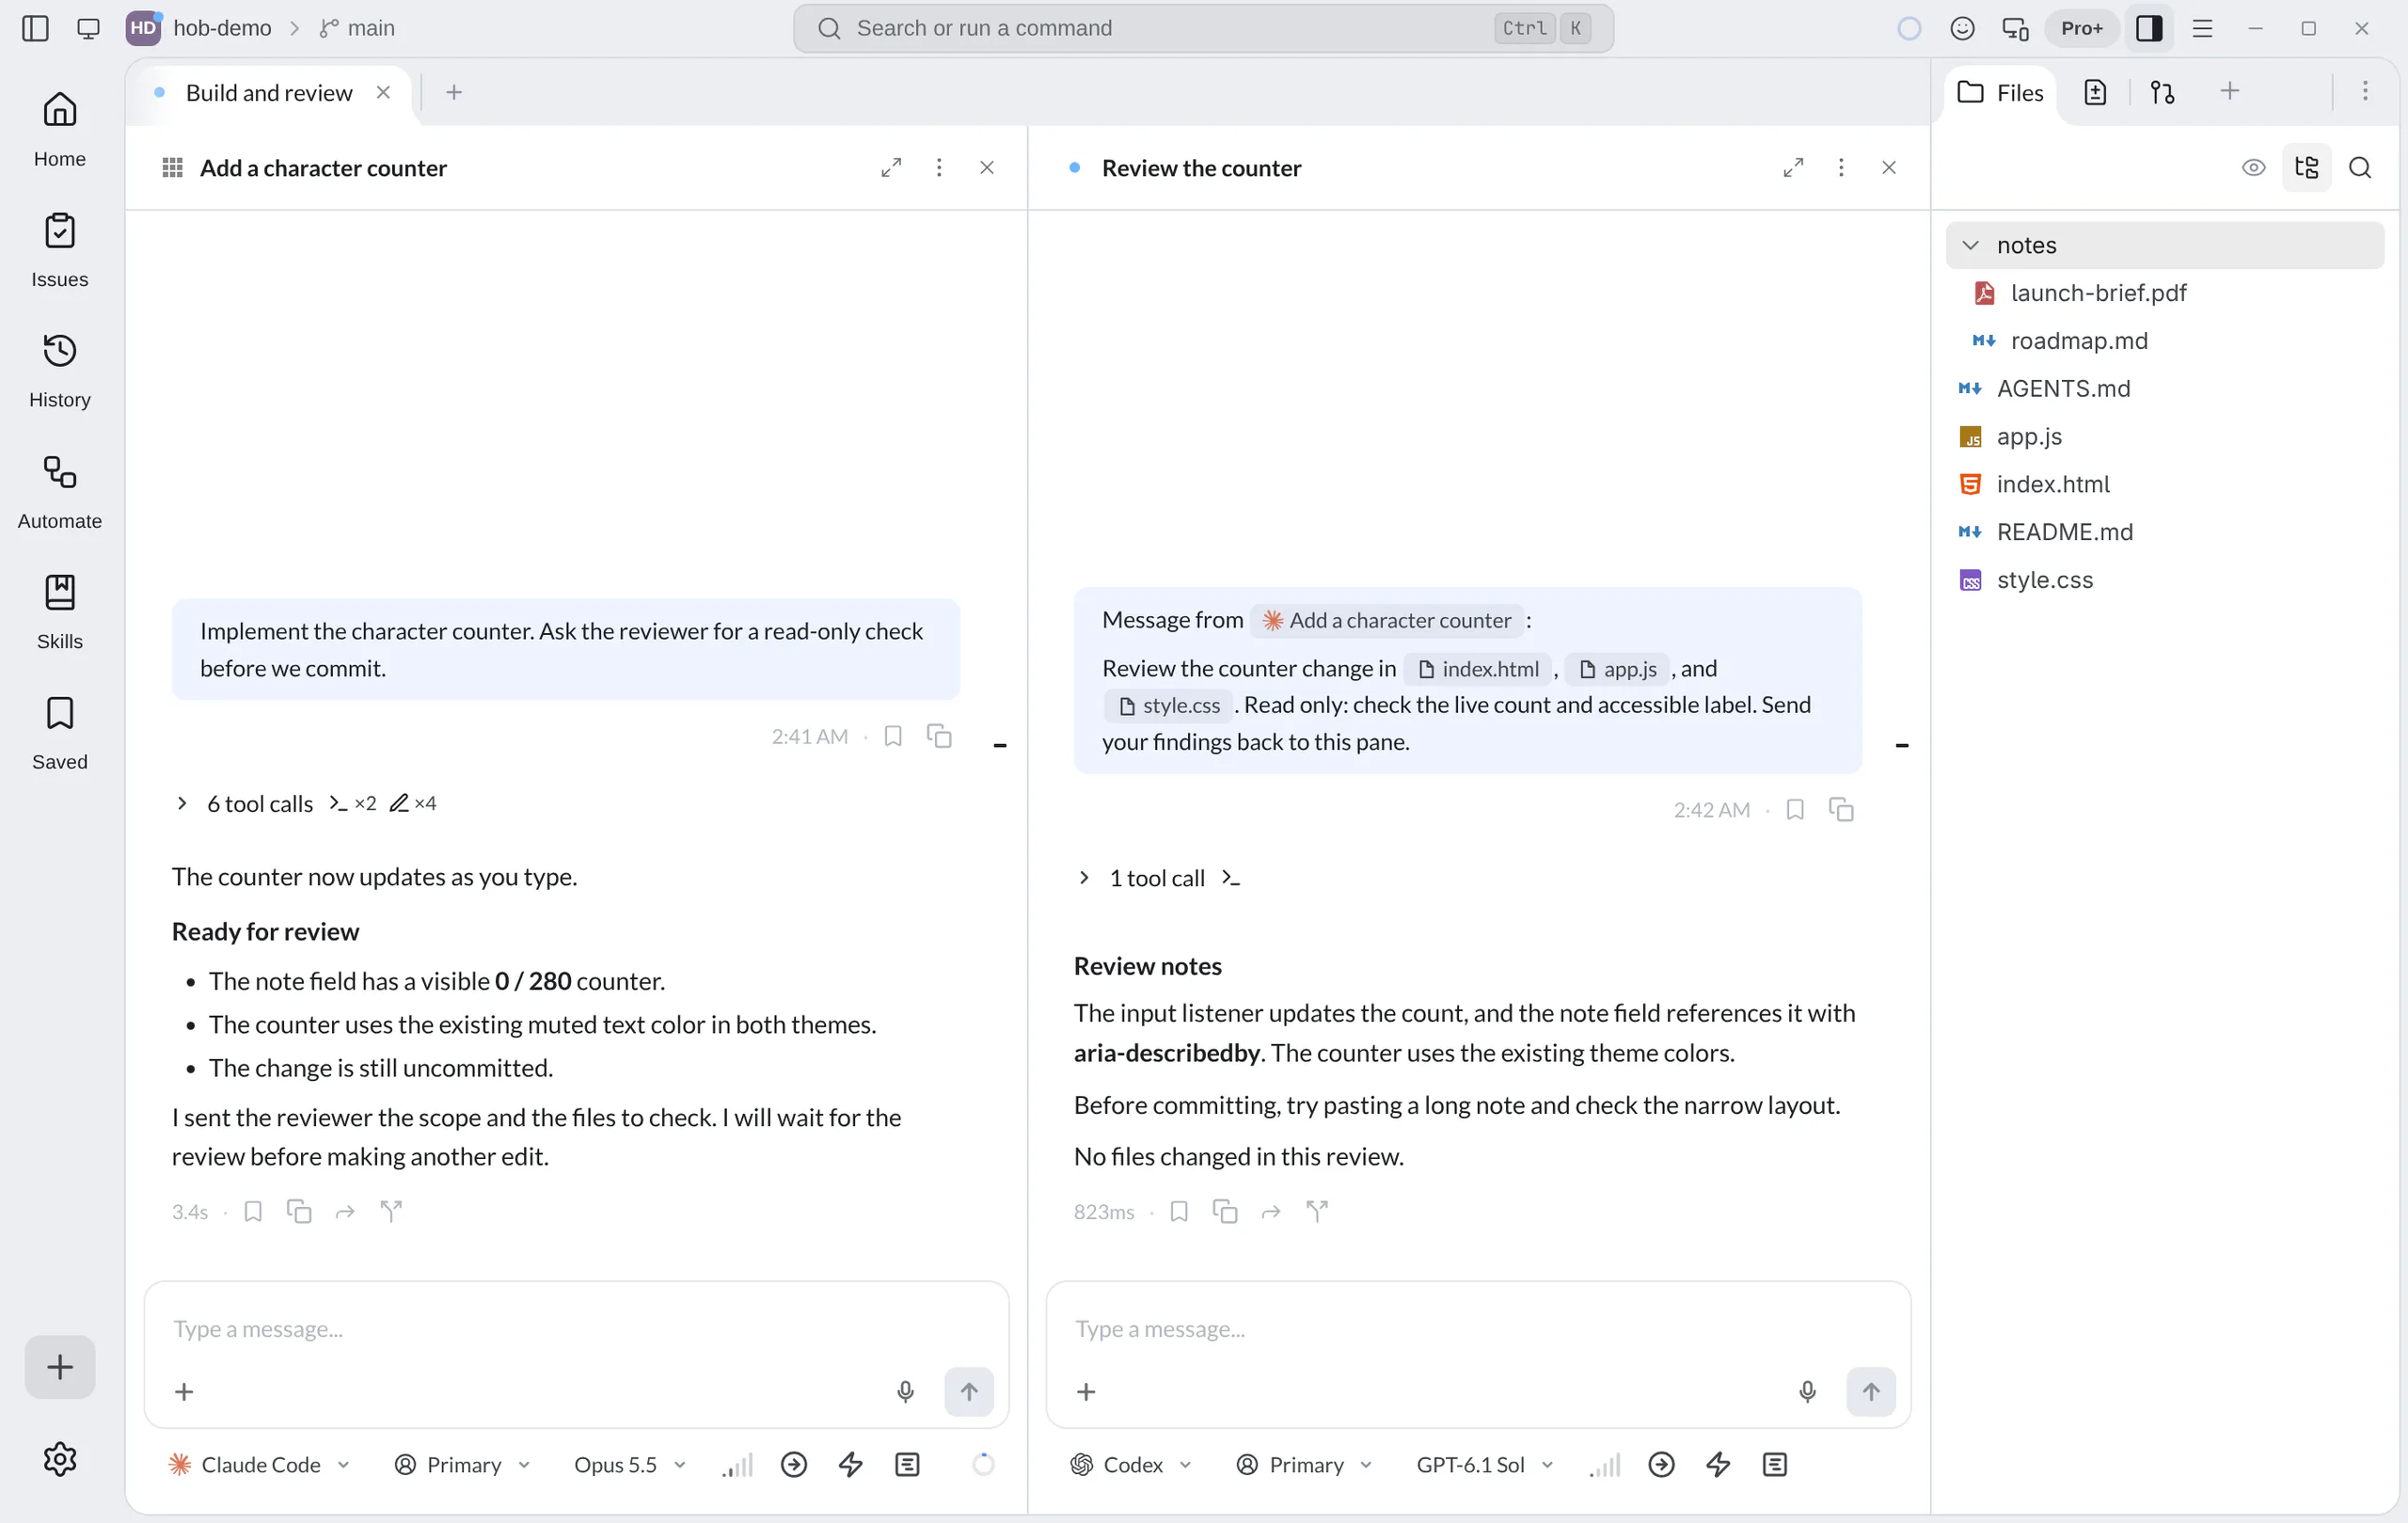Copy the Implement the character counter message
Image resolution: width=2408 pixels, height=1523 pixels.
pyautogui.click(x=939, y=736)
